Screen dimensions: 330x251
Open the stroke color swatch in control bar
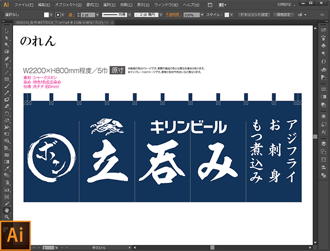[x=58, y=15]
